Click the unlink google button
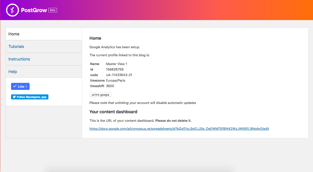Viewport: 313px width, 172px height. pos(100,95)
